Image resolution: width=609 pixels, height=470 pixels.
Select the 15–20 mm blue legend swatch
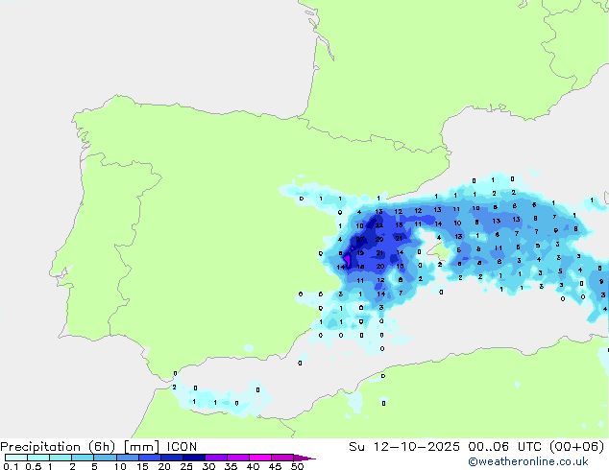(150, 458)
